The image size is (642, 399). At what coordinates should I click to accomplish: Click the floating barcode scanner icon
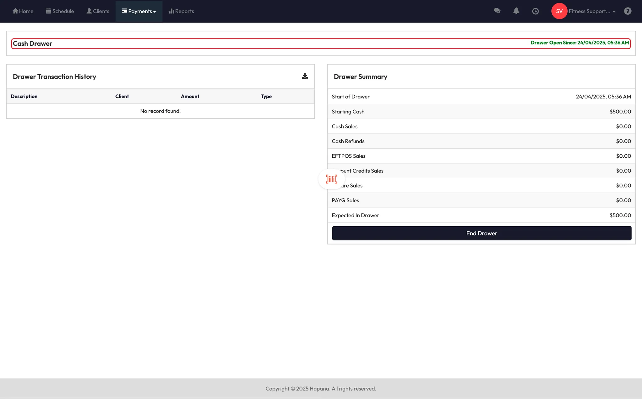331,179
